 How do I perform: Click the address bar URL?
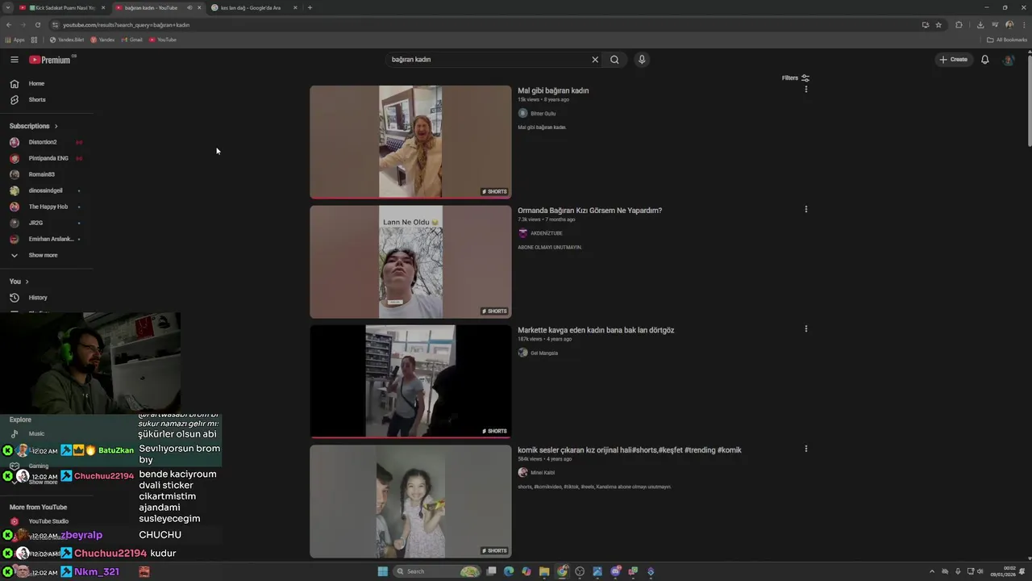point(127,25)
